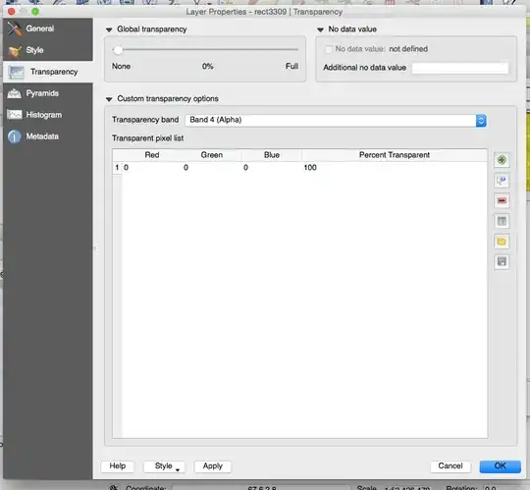
Task: Click the Transparency sidebar icon
Action: point(16,72)
